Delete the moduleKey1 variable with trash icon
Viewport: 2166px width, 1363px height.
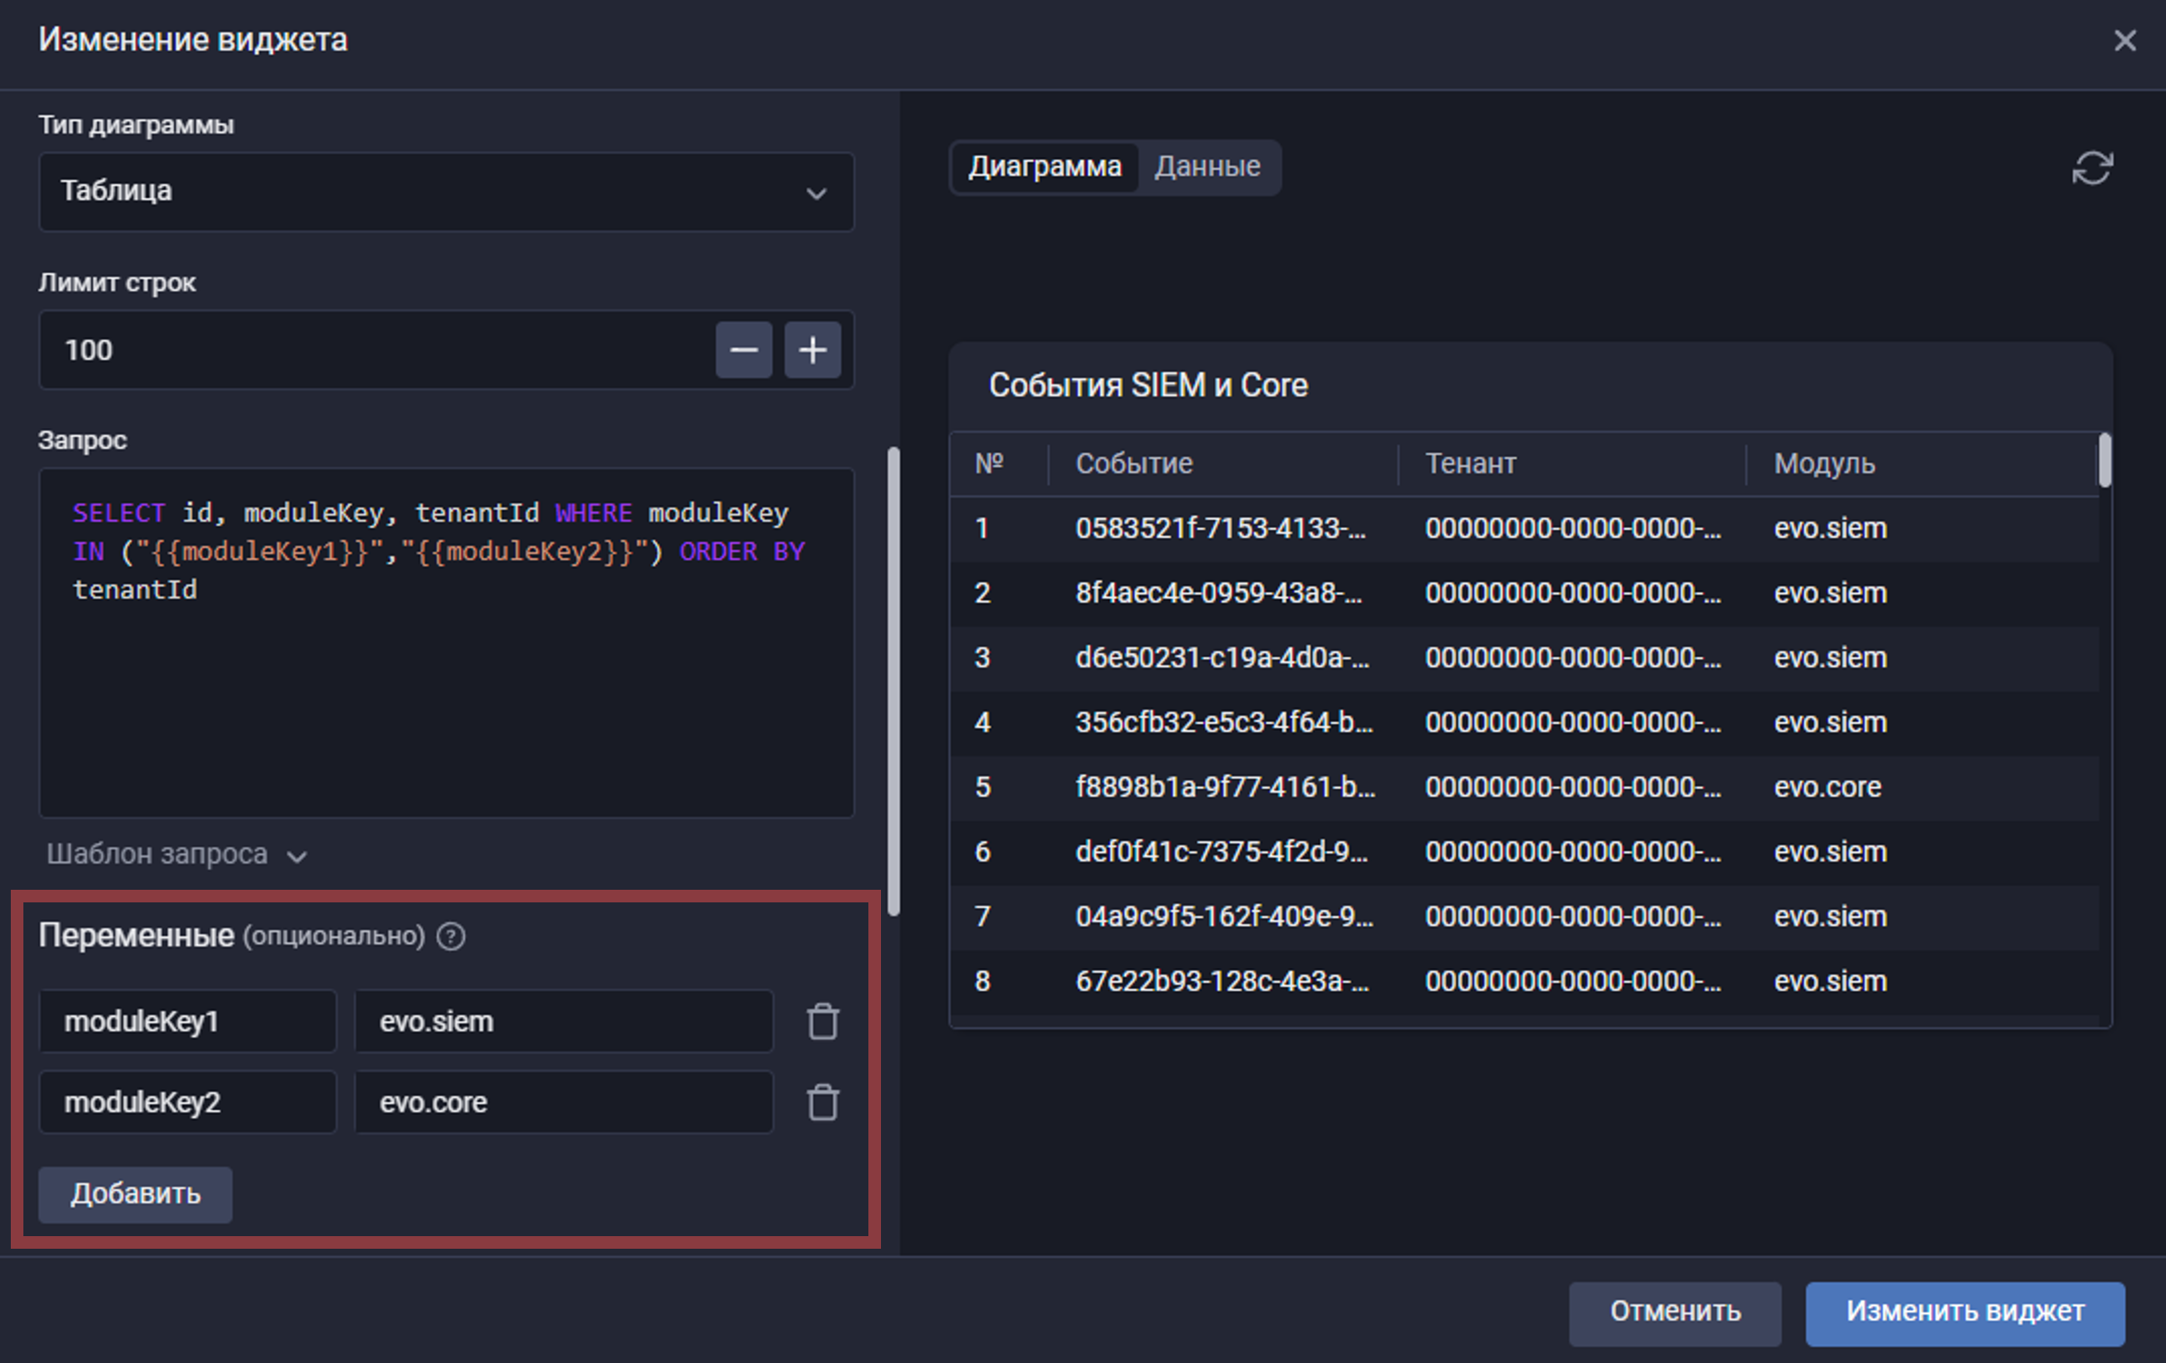tap(822, 1021)
